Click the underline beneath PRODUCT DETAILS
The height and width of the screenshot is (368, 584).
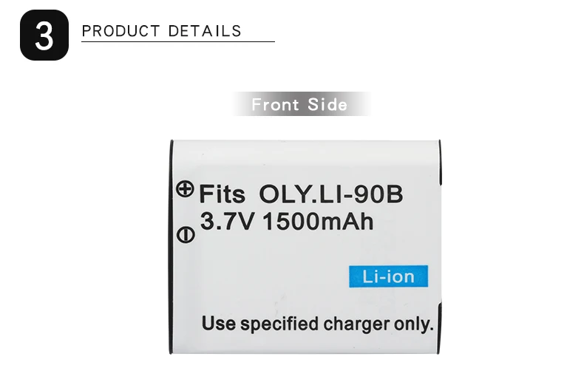pos(178,41)
